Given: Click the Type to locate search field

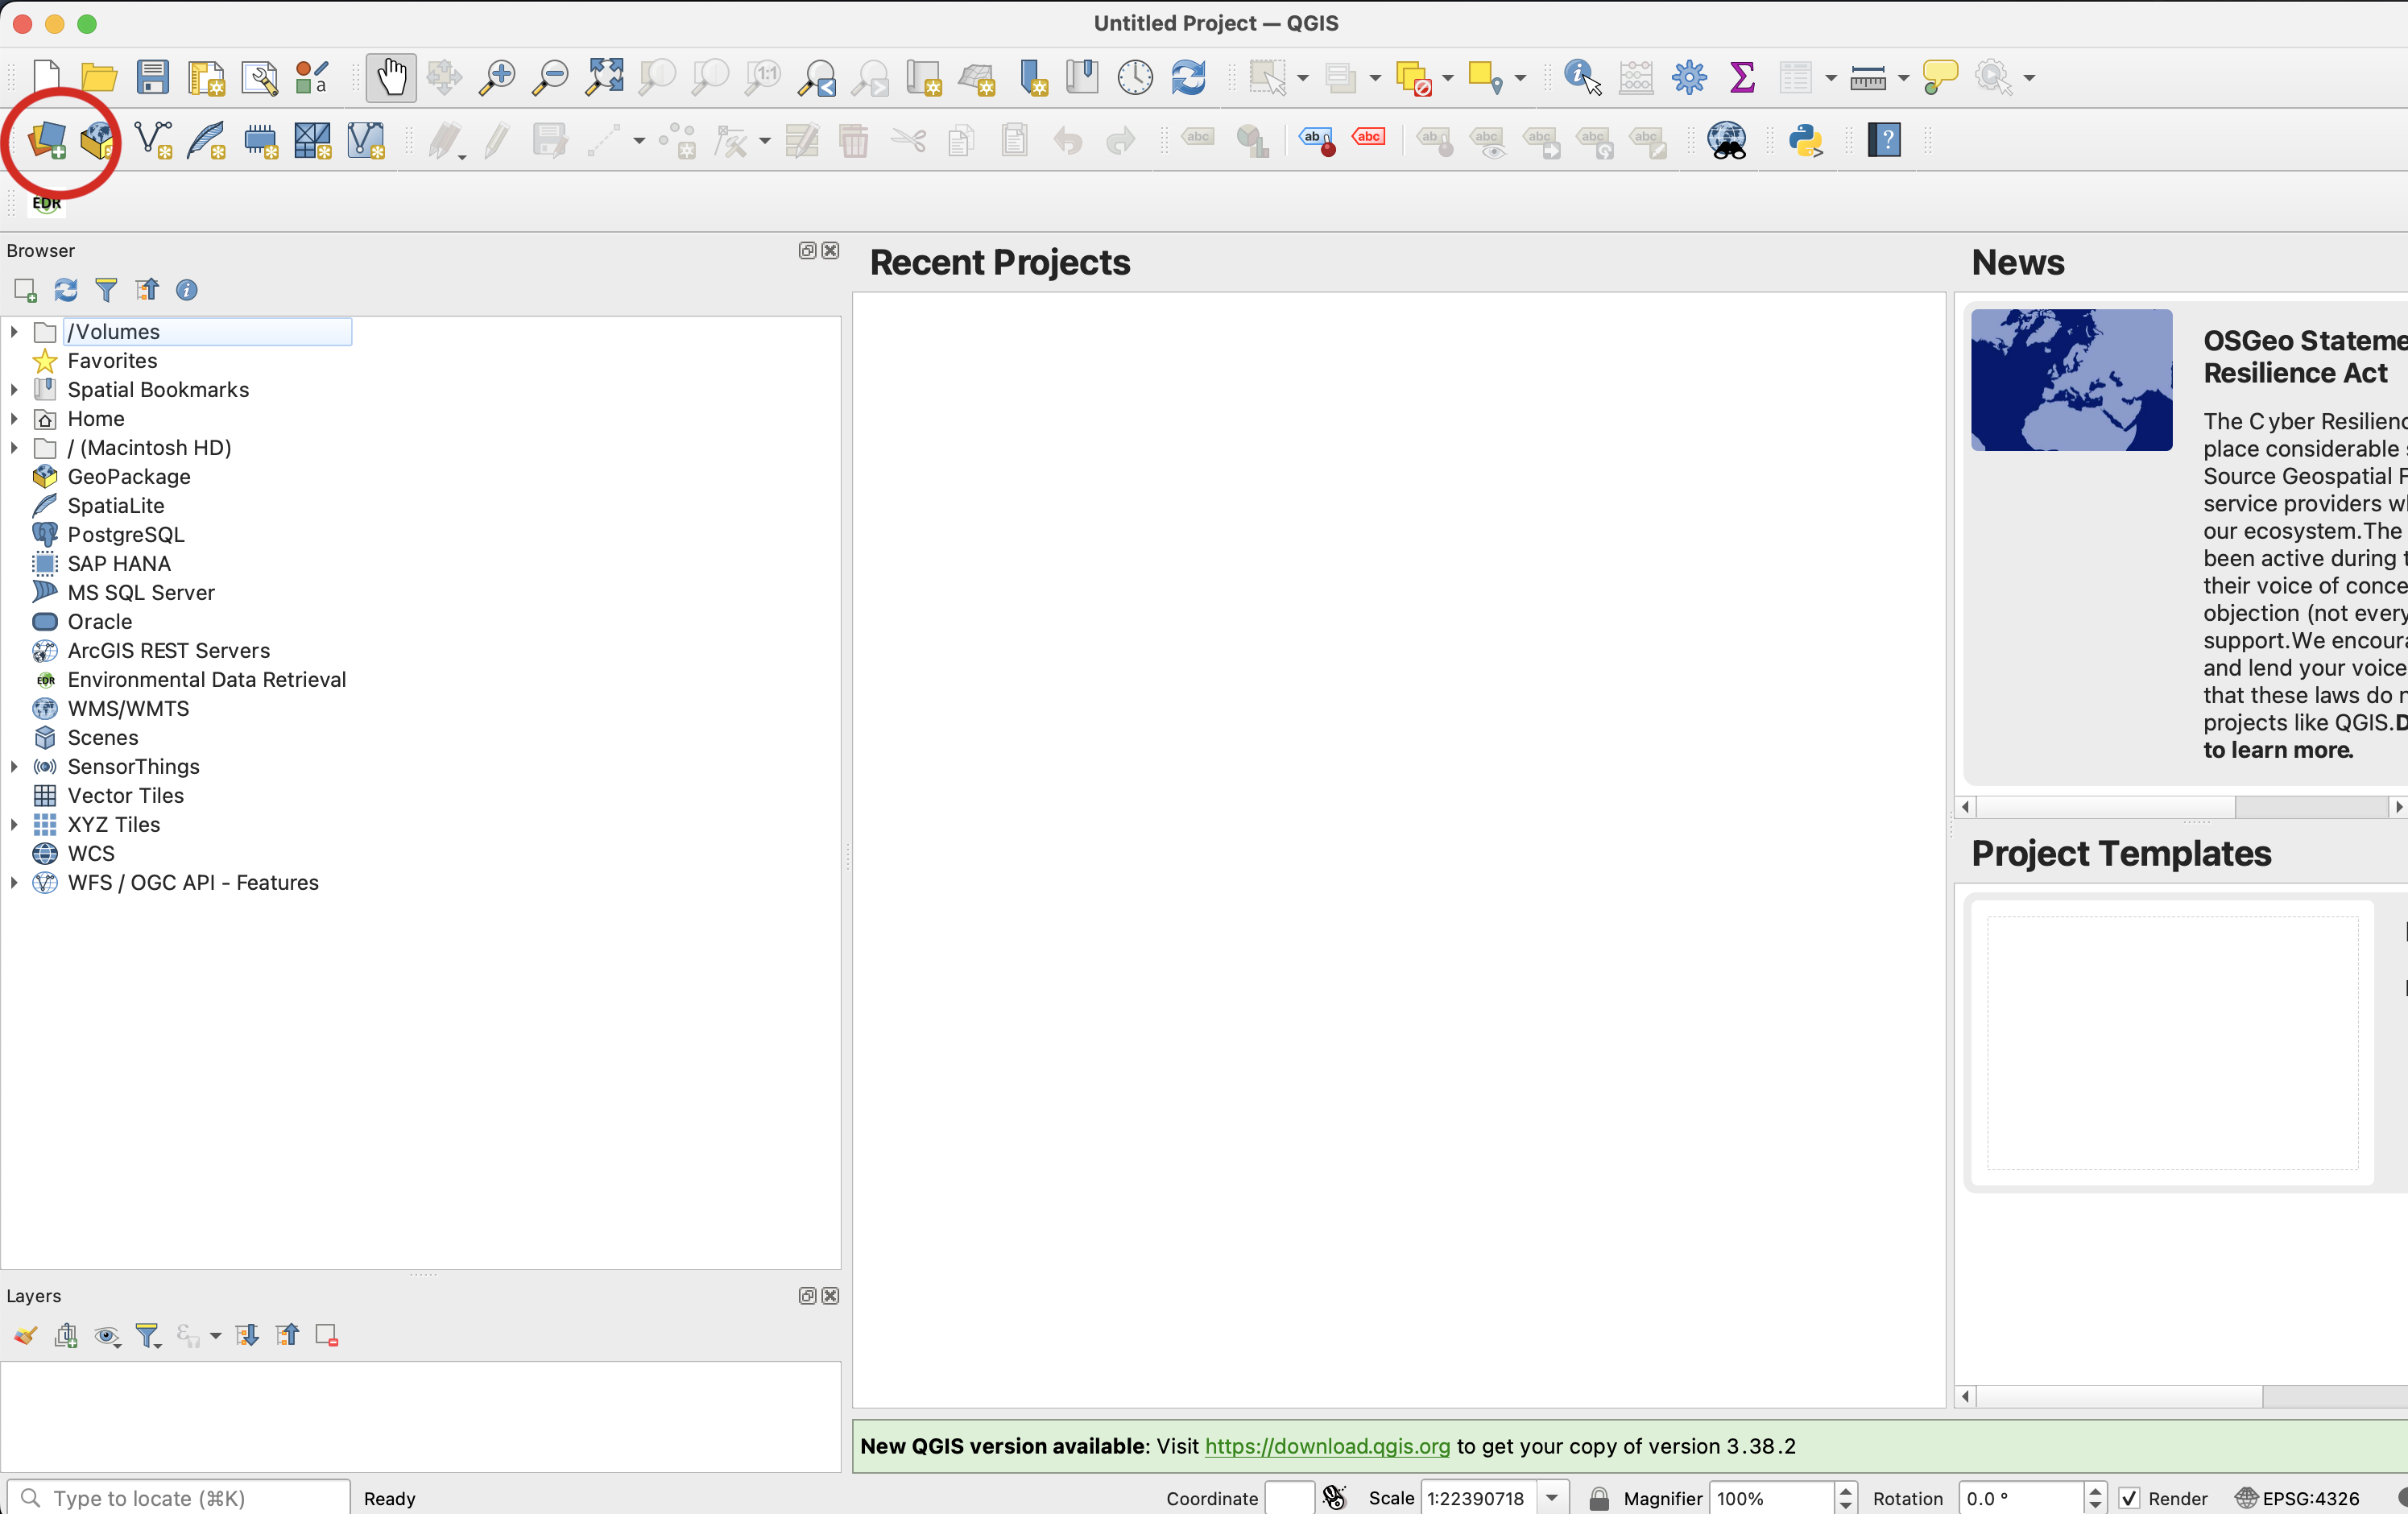Looking at the screenshot, I should tap(179, 1498).
